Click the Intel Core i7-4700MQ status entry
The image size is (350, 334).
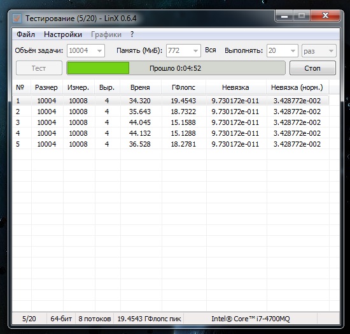coord(251,319)
